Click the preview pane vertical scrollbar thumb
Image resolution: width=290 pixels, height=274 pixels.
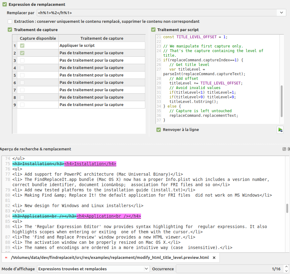click(288, 208)
